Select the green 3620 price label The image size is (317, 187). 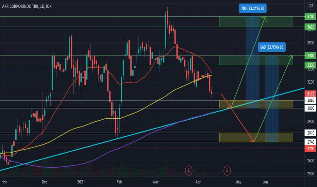tap(311, 27)
